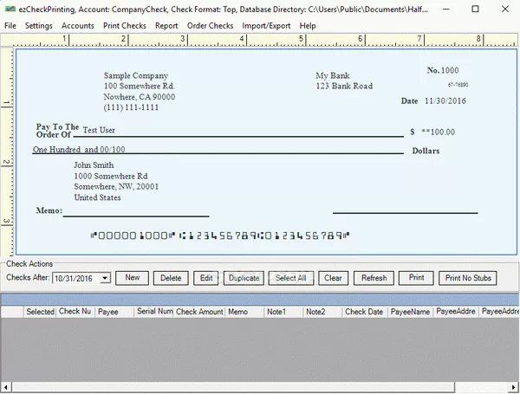
Task: Click '100 Somewhere Rd.' company address
Action: (x=139, y=86)
